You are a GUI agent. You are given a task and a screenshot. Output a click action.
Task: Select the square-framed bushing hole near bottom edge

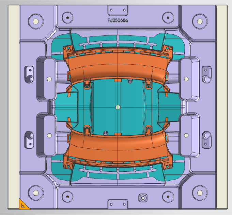coord(143,198)
